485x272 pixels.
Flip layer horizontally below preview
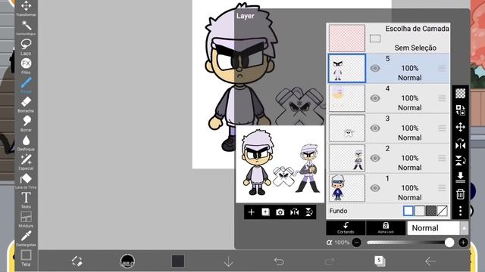(x=295, y=212)
